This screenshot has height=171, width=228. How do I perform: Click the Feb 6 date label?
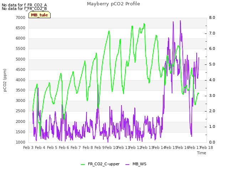64,147
